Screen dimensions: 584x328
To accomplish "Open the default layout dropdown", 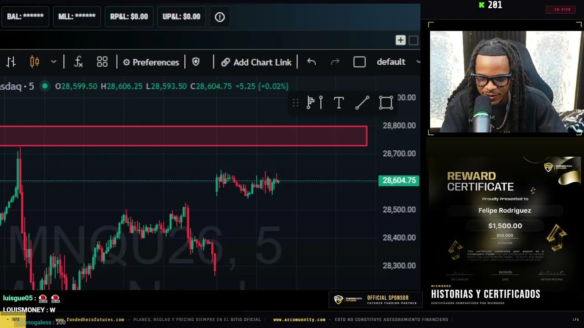I will coord(398,62).
